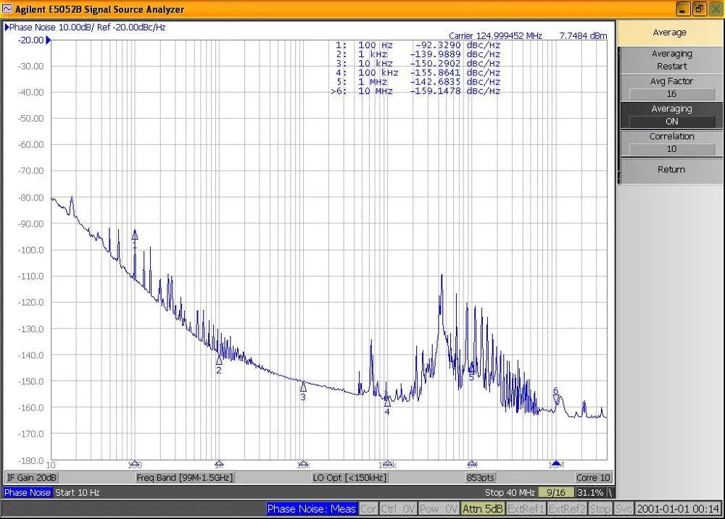The height and width of the screenshot is (519, 725).
Task: Click the Cor status indicator
Action: 368,509
